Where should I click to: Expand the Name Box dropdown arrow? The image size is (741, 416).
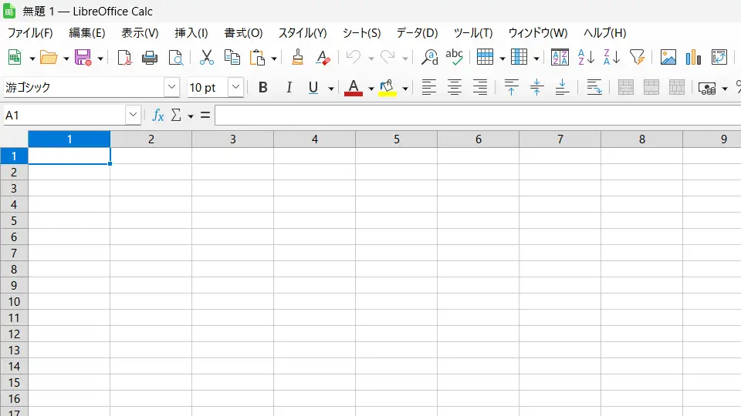(x=133, y=116)
